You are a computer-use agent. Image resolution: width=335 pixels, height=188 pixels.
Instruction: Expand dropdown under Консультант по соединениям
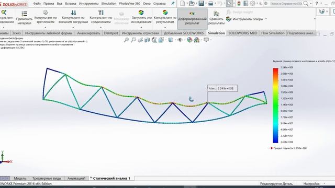coord(101,27)
